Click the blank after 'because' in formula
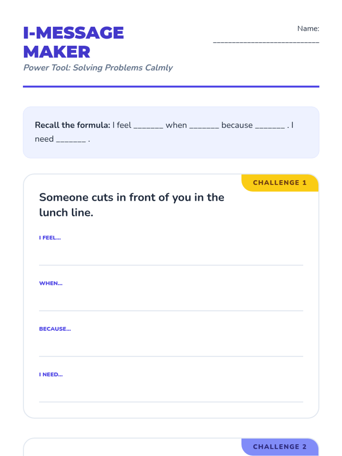This screenshot has height=456, width=342. pyautogui.click(x=270, y=126)
